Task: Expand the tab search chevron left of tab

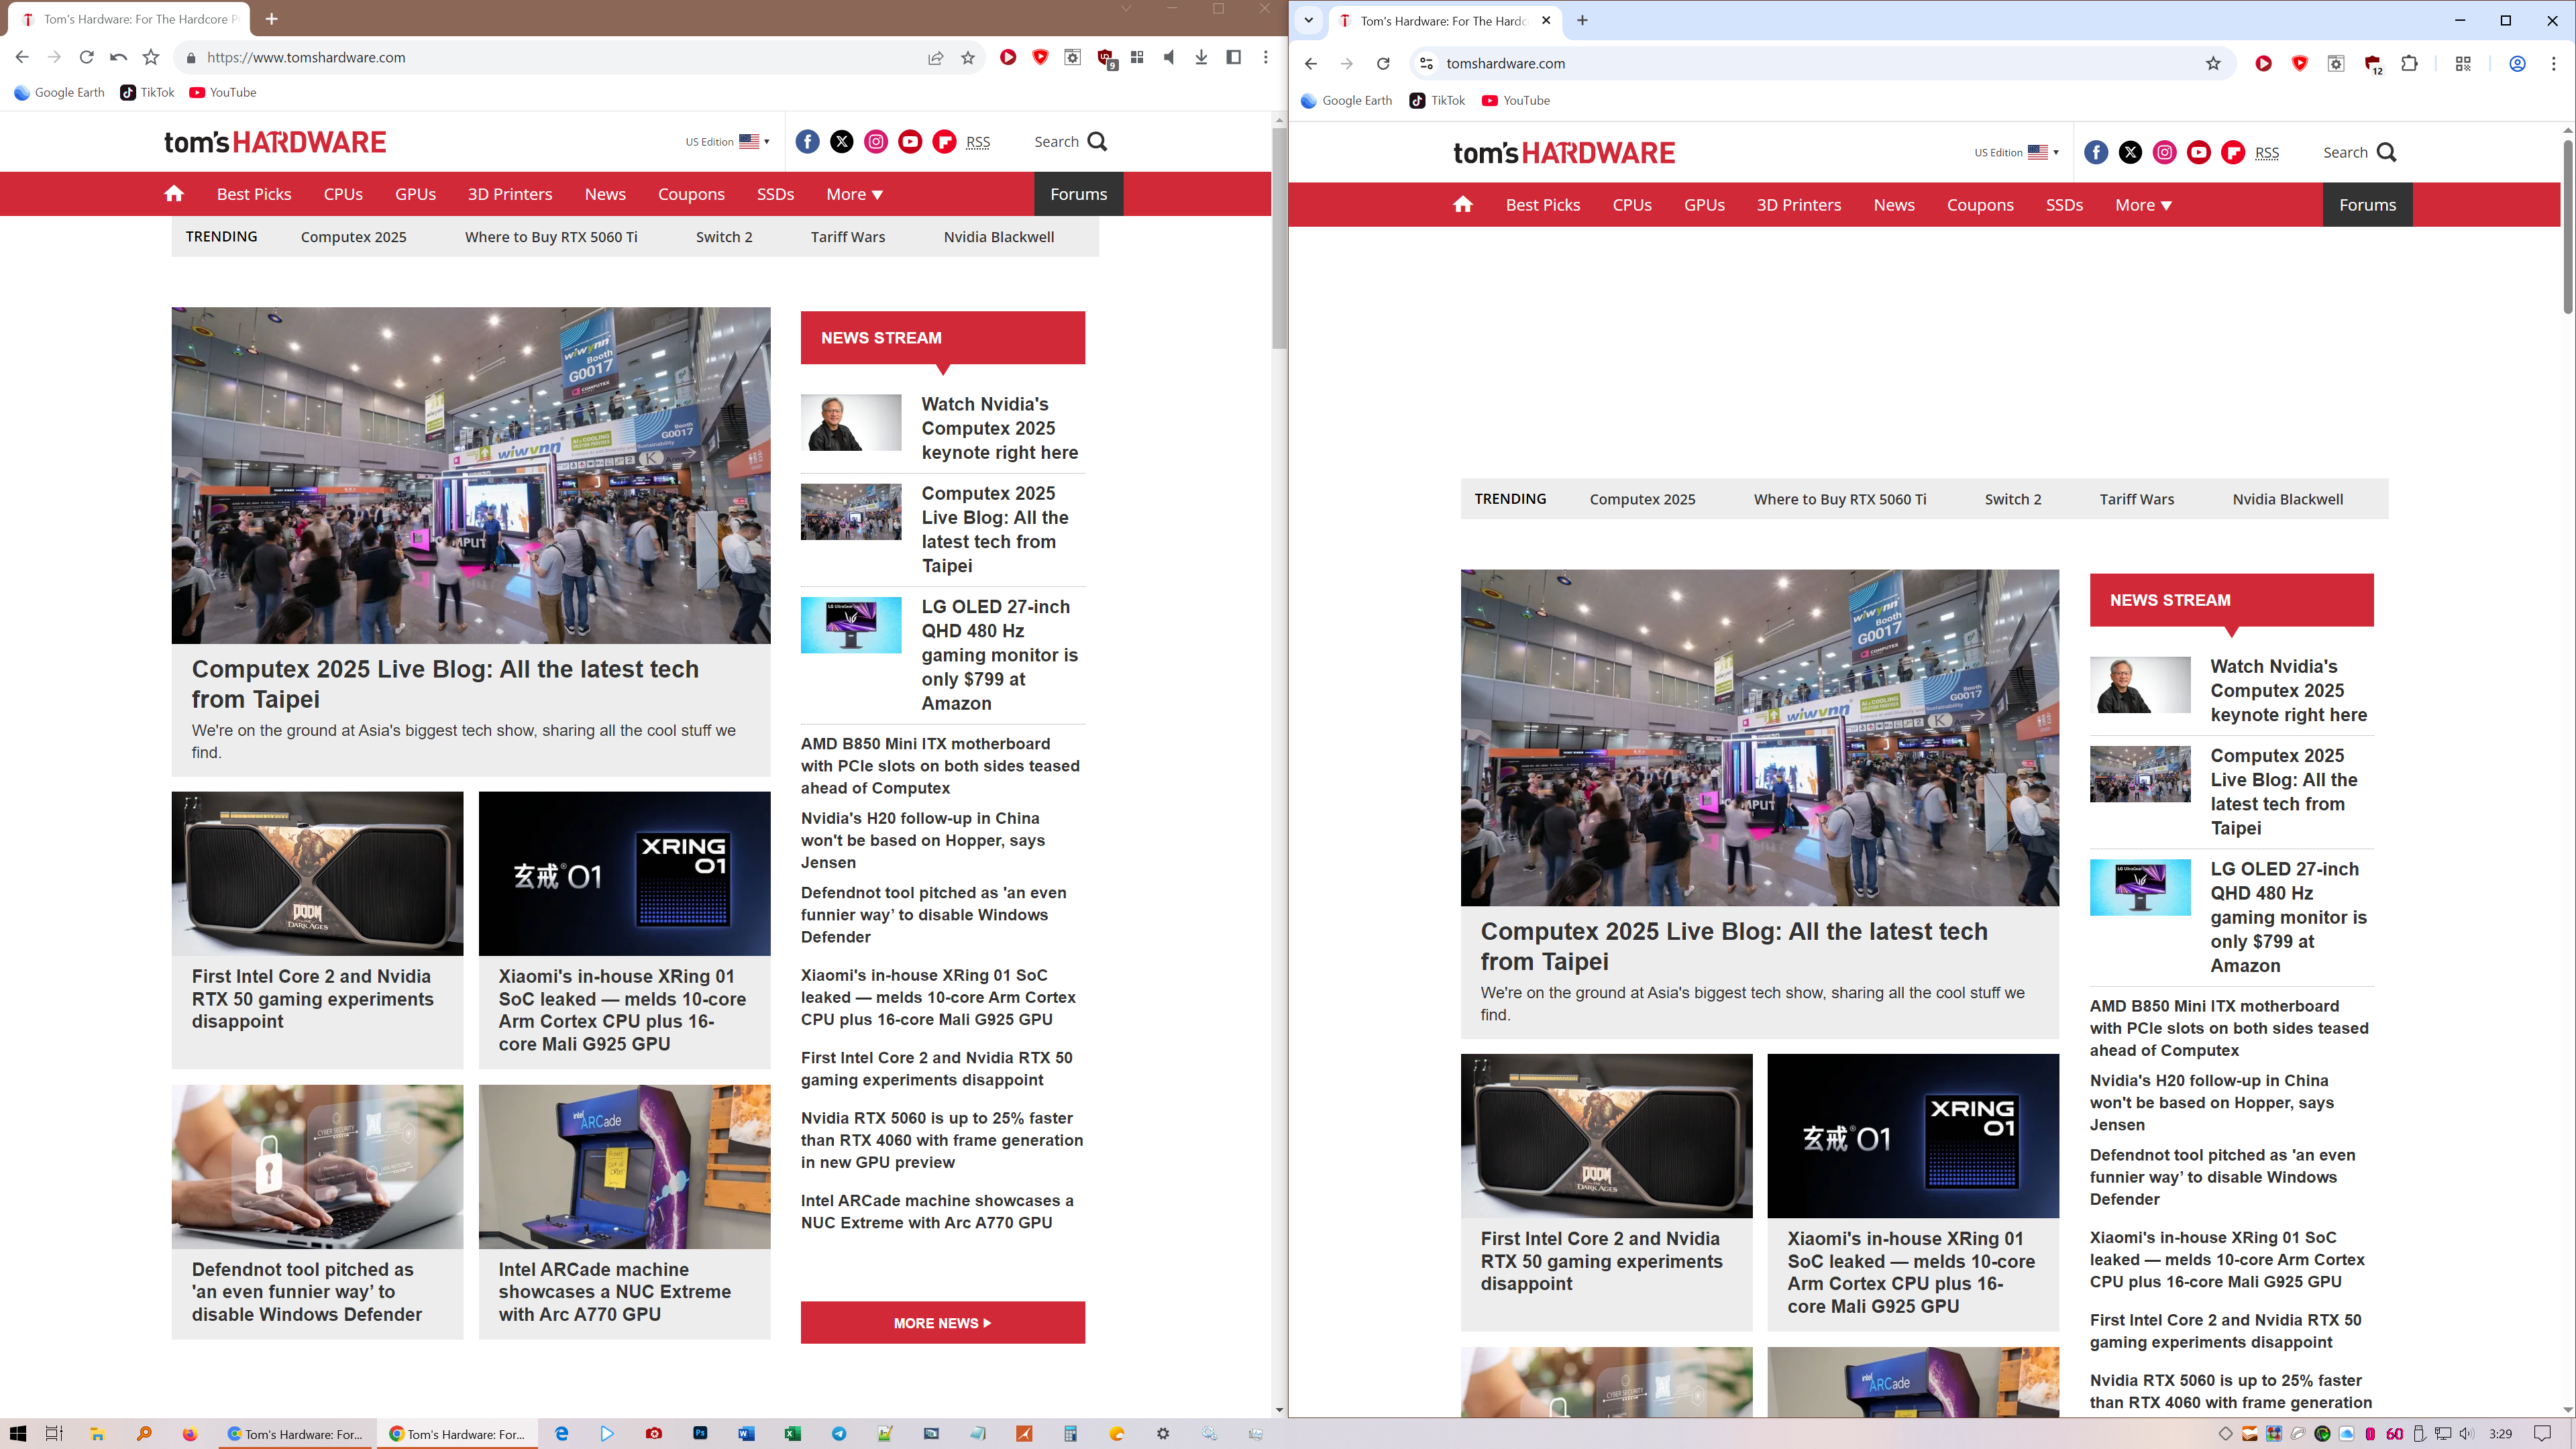Action: pyautogui.click(x=1308, y=20)
